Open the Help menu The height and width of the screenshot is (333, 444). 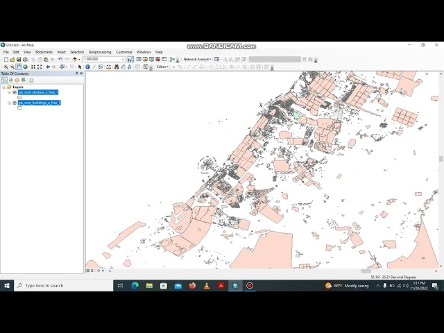coord(159,52)
